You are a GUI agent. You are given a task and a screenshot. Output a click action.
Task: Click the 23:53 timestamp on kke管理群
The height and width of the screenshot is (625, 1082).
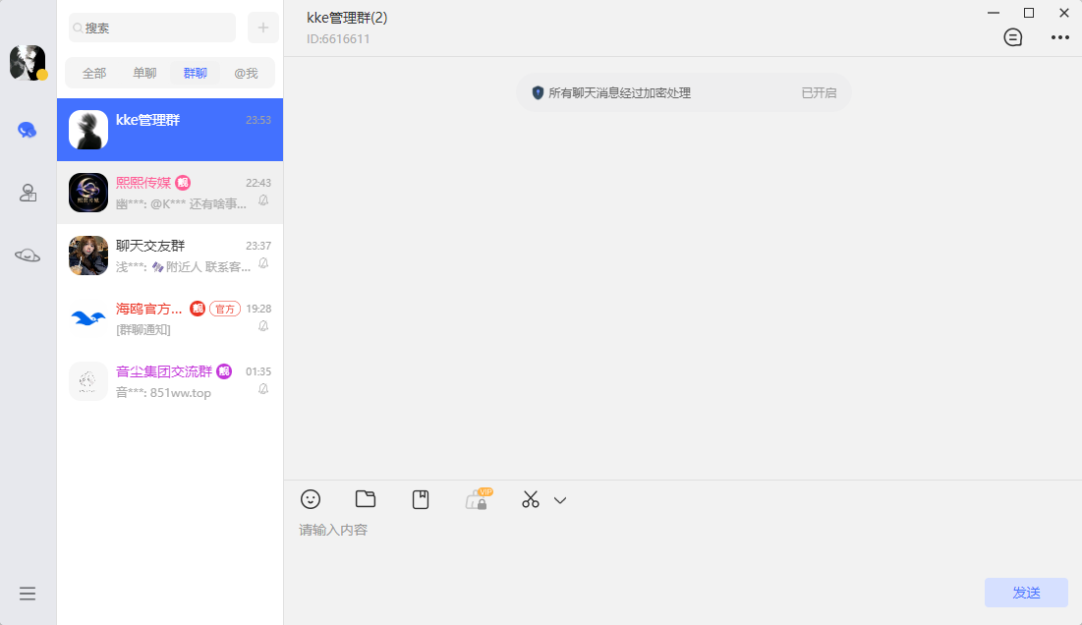coord(258,120)
